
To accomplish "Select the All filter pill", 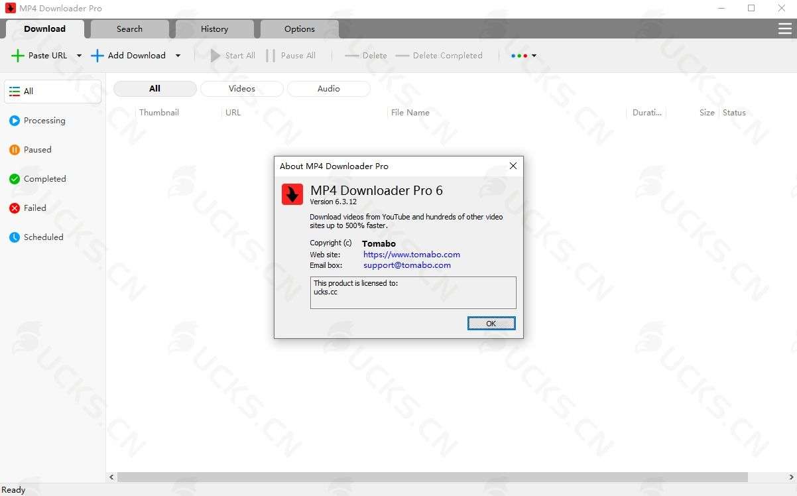I will click(x=155, y=89).
